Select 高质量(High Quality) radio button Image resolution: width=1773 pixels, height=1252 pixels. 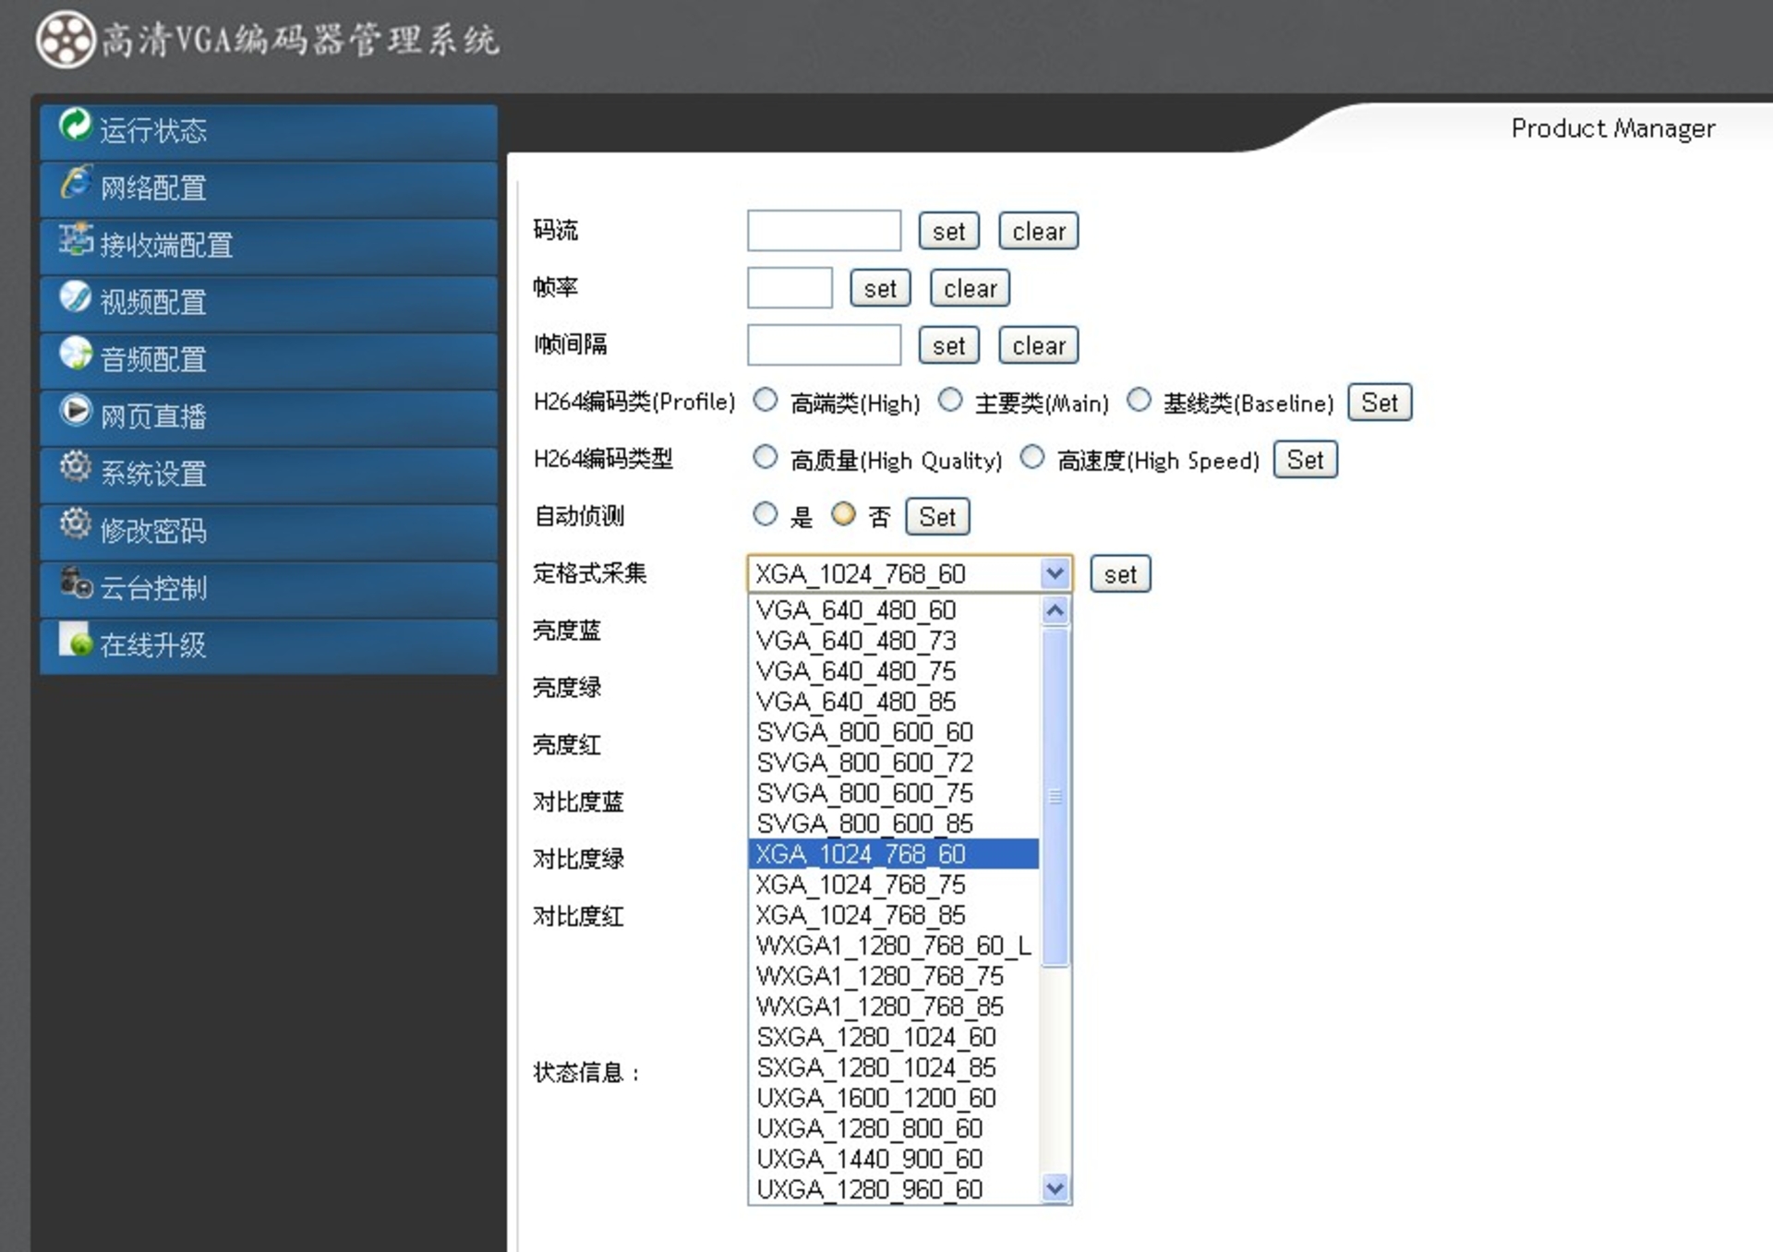(765, 457)
